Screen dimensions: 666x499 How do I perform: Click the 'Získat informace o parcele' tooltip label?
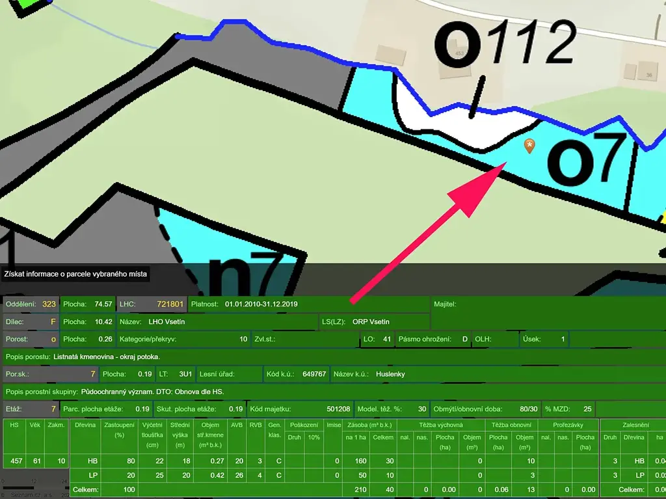(x=76, y=275)
